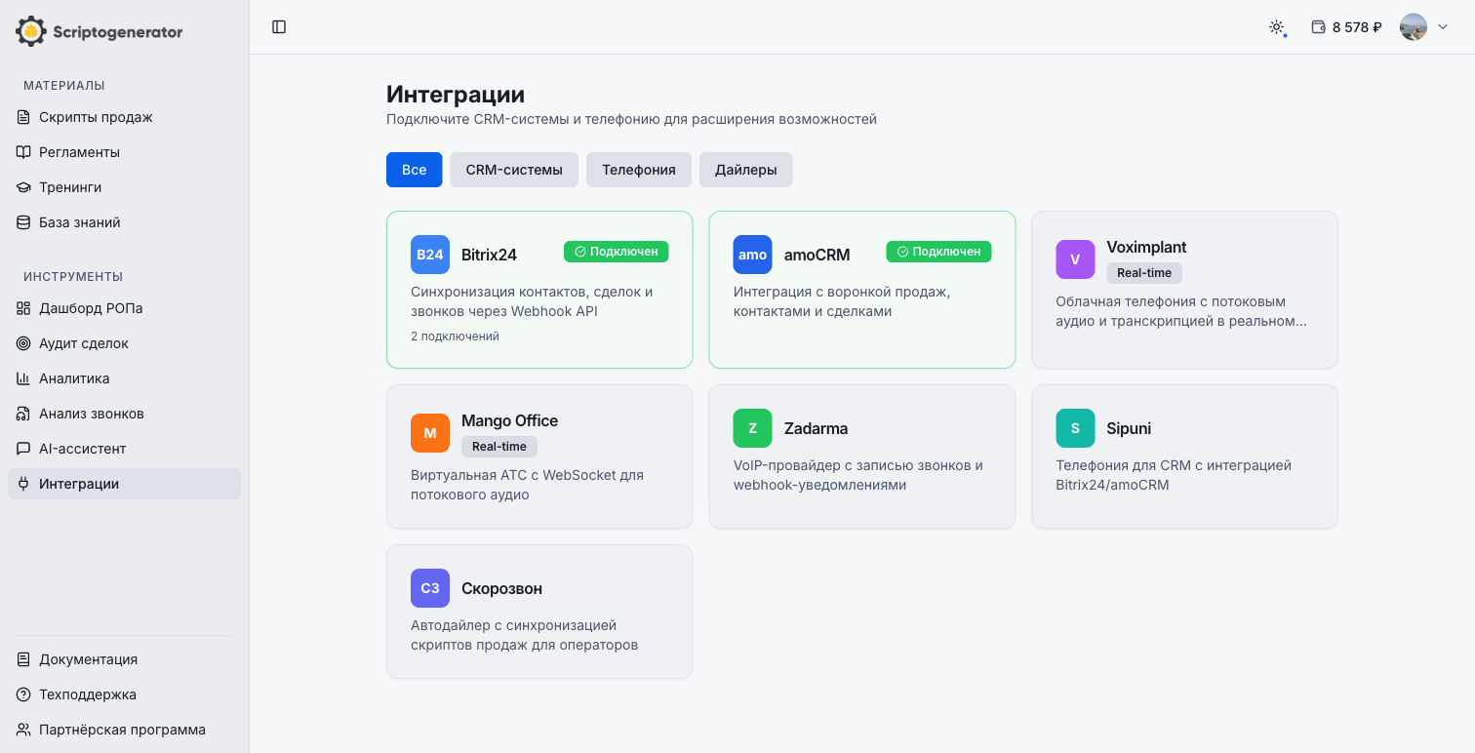Screen dimensions: 1475x753
Task: Open Тренинги from the sidebar
Action: (124, 187)
